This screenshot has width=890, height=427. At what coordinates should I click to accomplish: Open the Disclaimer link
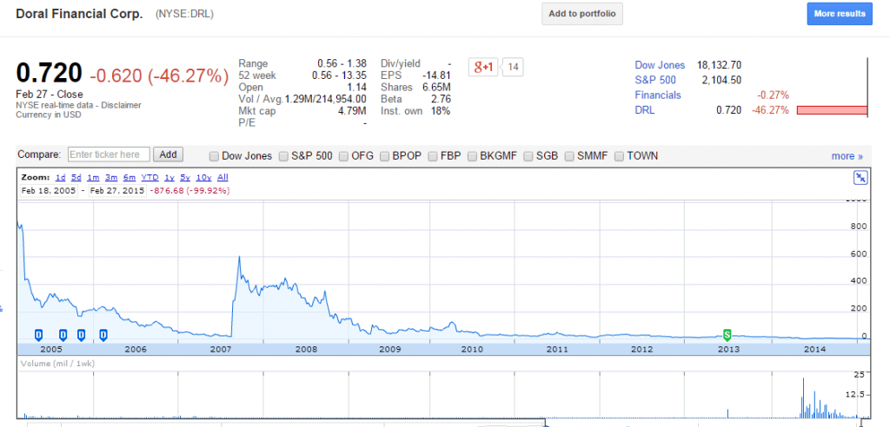[x=122, y=105]
